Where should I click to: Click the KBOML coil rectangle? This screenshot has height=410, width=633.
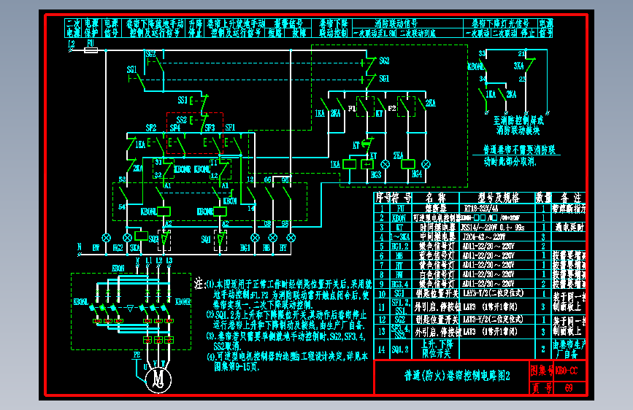(x=164, y=211)
